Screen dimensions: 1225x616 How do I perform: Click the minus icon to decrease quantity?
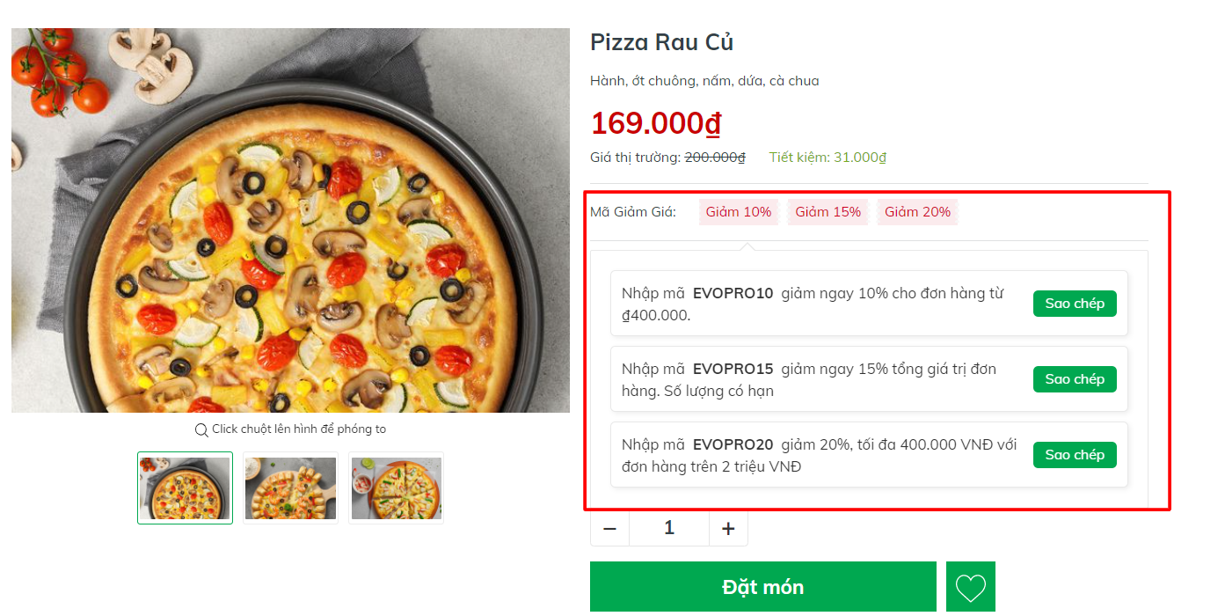[609, 527]
